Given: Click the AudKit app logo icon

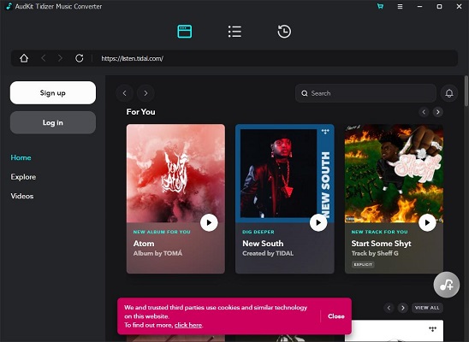Looking at the screenshot, I should 9,6.
